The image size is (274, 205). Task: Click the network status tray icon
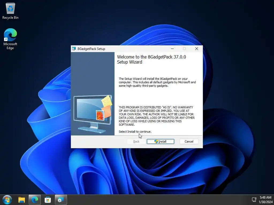click(254, 200)
